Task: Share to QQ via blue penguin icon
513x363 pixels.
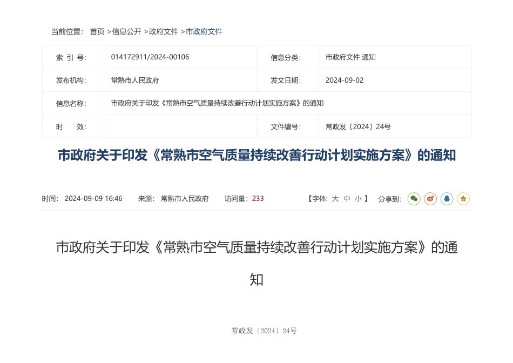Action: pyautogui.click(x=447, y=199)
